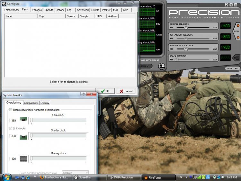Click RivaTuner Core clock slider thumb

click(31, 120)
